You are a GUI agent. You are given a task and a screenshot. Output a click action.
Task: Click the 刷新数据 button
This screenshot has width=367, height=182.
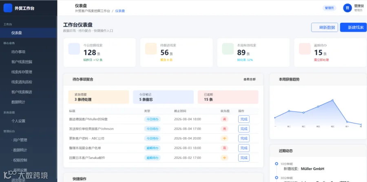pos(325,27)
